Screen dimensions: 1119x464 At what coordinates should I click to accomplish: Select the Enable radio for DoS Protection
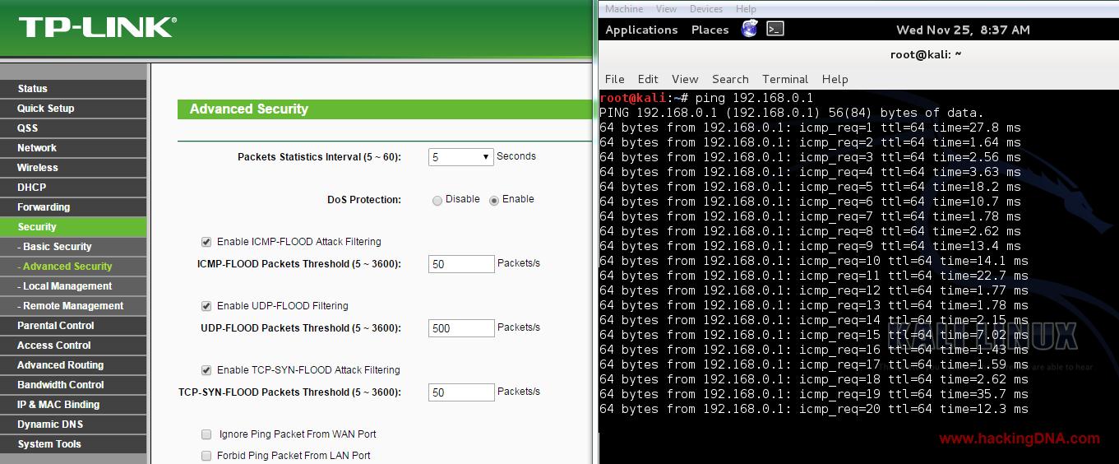pos(494,200)
